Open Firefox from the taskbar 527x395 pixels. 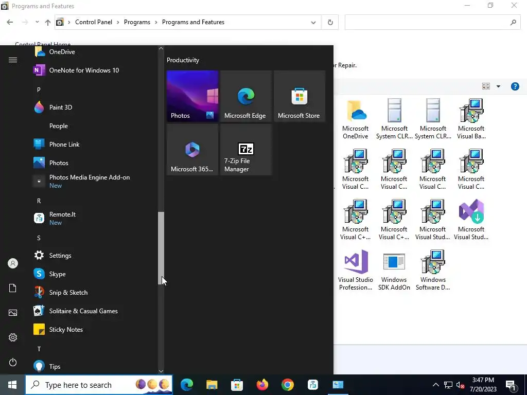coord(262,385)
